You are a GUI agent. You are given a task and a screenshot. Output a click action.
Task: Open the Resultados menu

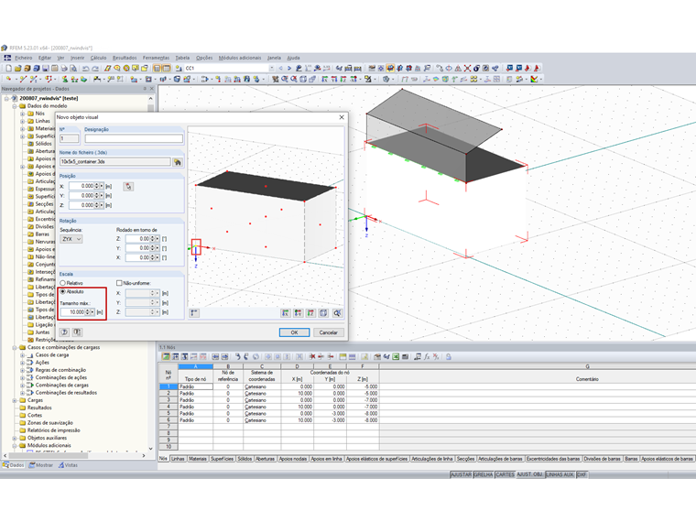pyautogui.click(x=125, y=58)
